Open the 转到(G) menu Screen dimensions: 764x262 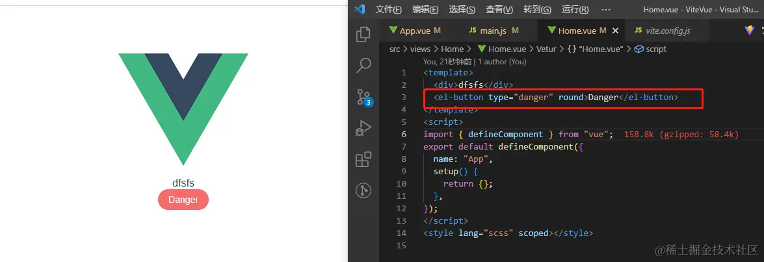click(537, 9)
